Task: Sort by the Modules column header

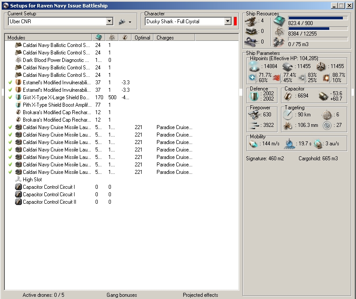Action: [x=48, y=37]
